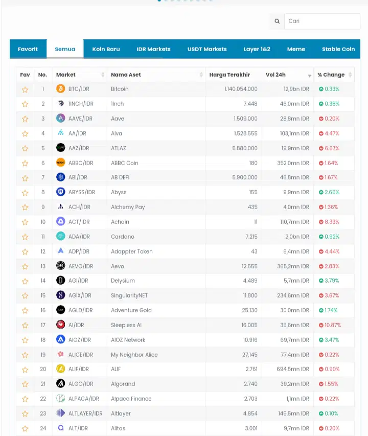The width and height of the screenshot is (368, 436).
Task: Click the ALIF coin logo
Action: click(61, 369)
